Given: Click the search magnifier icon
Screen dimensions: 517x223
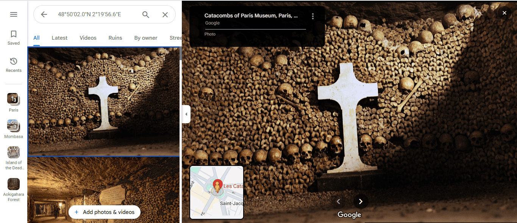Looking at the screenshot, I should 146,14.
